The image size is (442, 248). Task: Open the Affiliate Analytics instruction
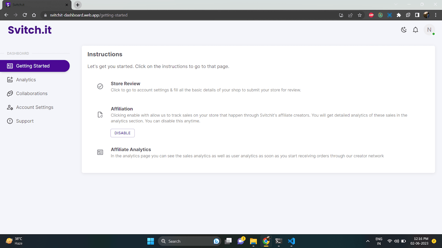click(x=131, y=149)
